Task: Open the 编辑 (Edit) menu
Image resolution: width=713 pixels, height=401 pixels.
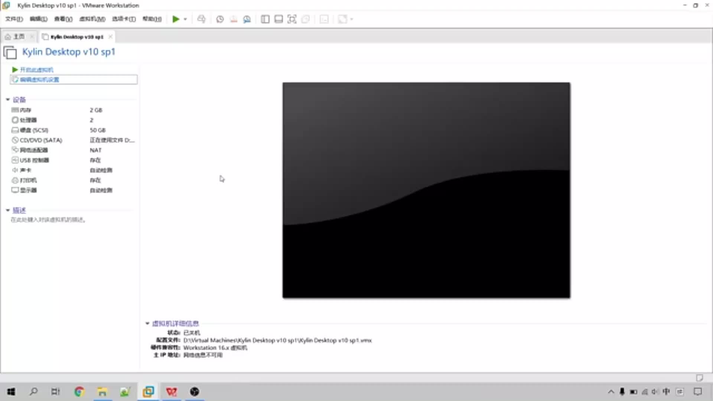Action: pos(39,19)
